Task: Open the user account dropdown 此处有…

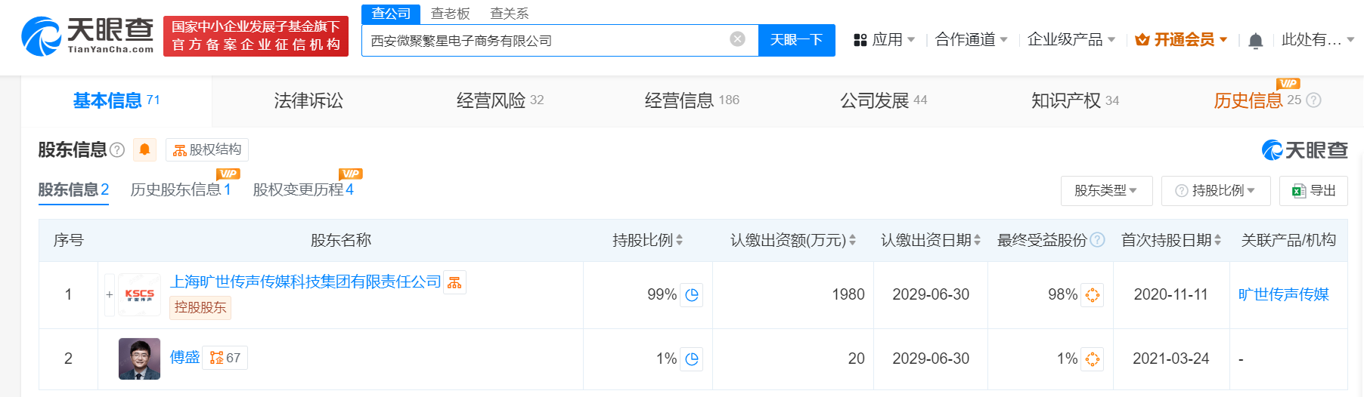Action: coord(1318,39)
